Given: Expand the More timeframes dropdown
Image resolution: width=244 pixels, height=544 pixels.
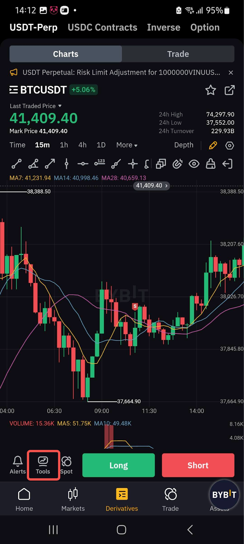Looking at the screenshot, I should pyautogui.click(x=127, y=145).
